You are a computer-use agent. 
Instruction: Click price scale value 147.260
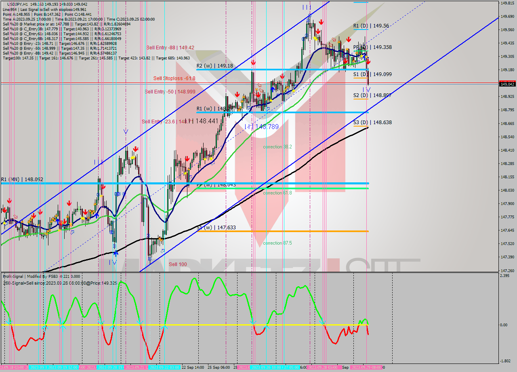click(x=507, y=271)
